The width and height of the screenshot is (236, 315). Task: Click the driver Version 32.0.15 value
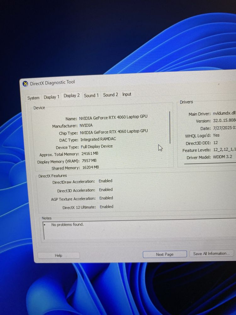[x=224, y=121]
